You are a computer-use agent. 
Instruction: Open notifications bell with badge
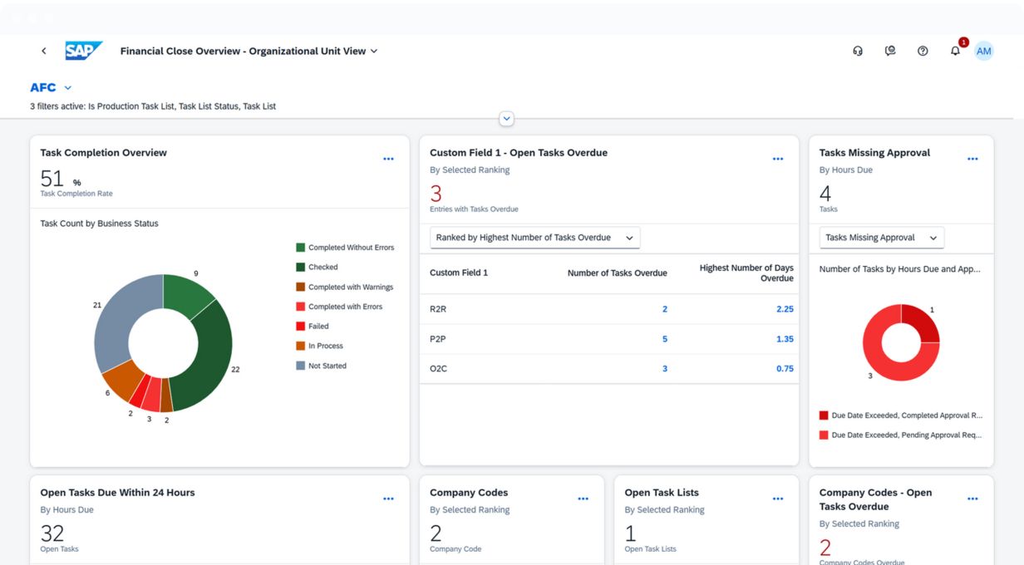point(956,51)
